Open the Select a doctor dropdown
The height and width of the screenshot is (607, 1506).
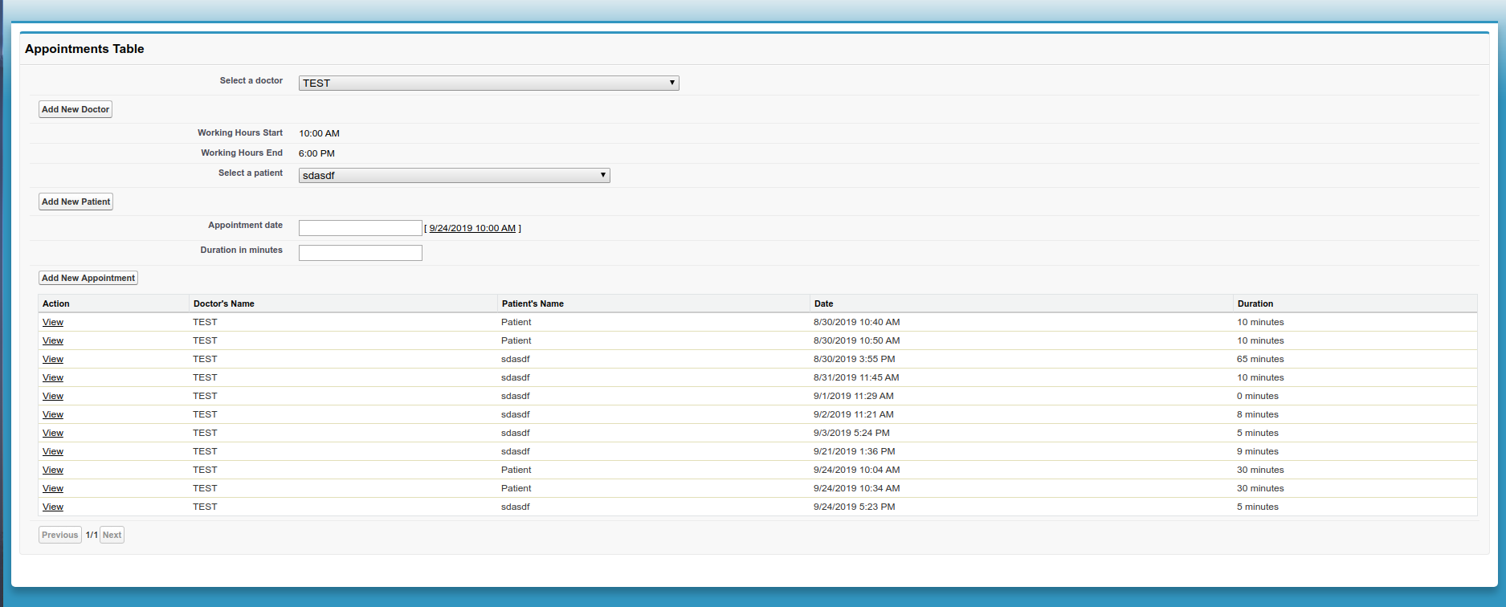click(488, 83)
